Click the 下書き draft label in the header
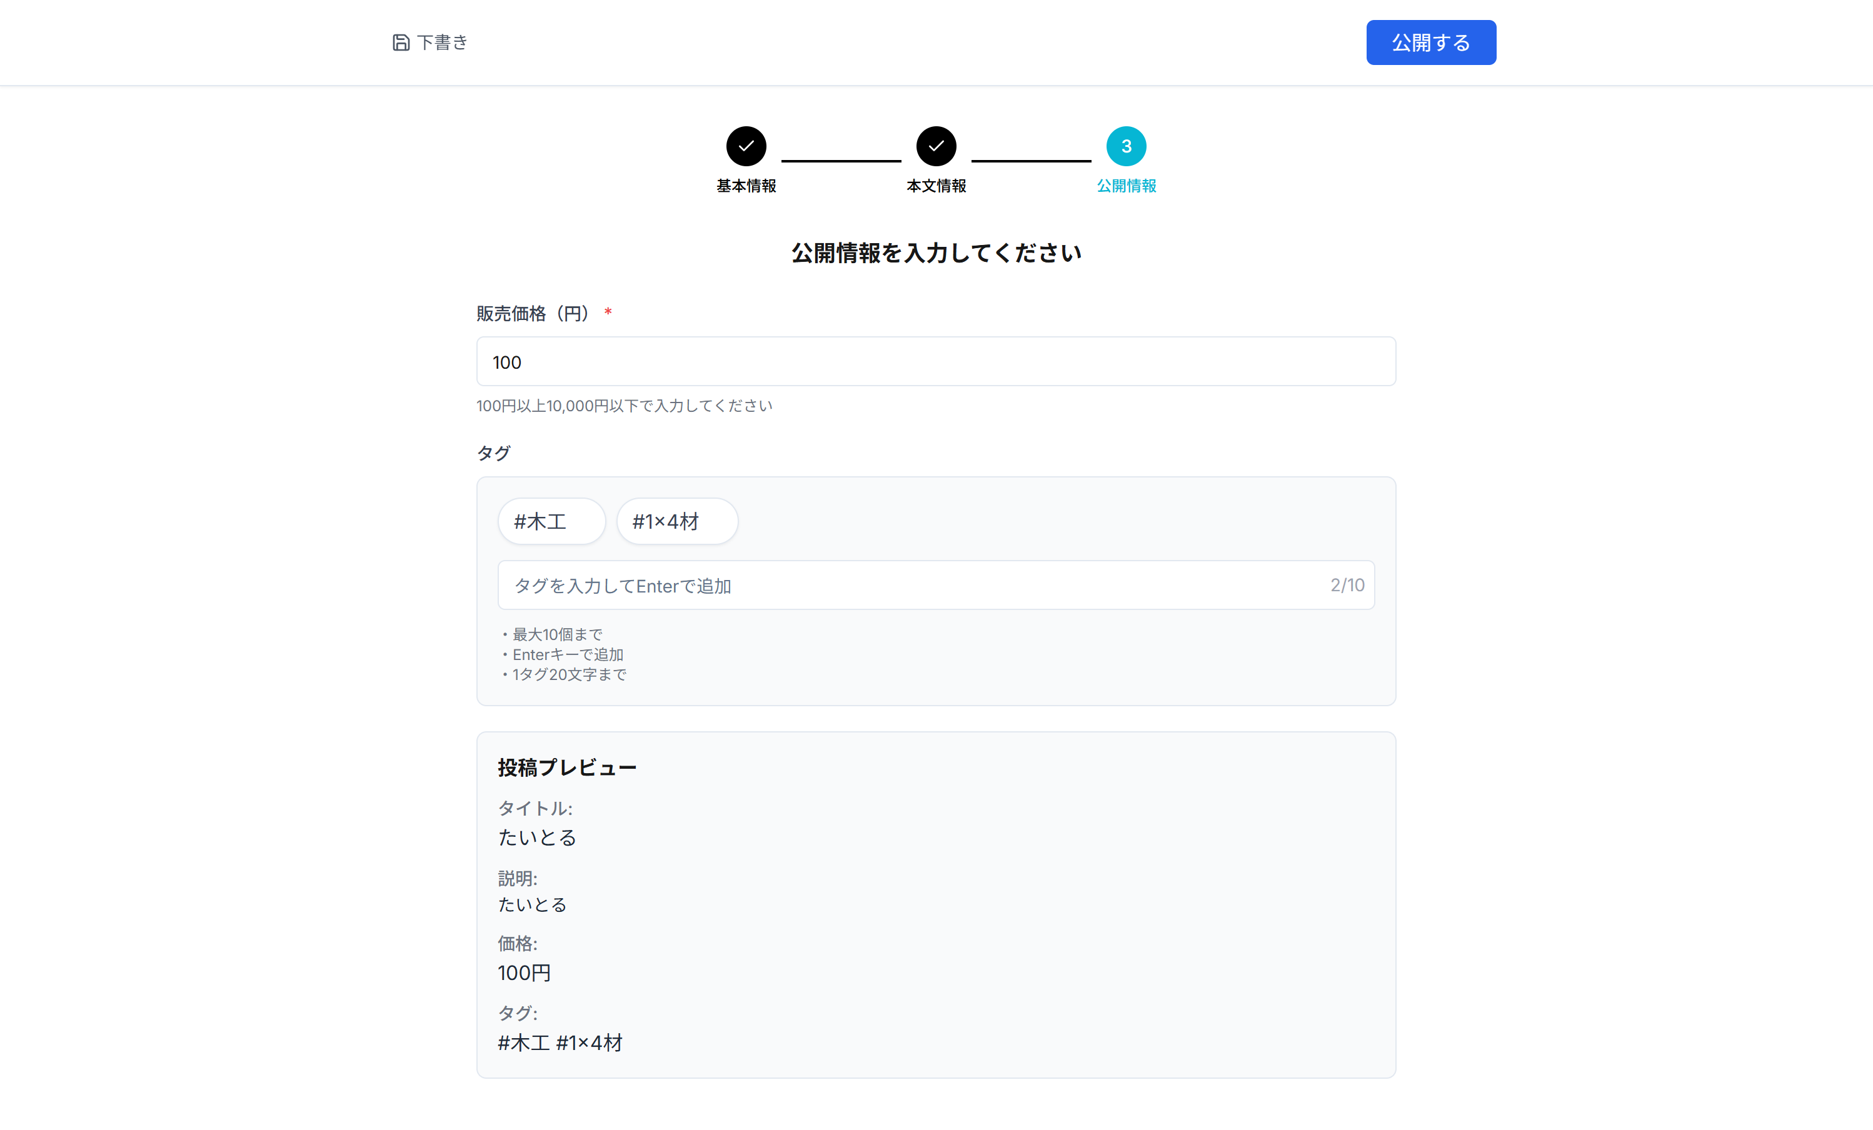This screenshot has width=1873, height=1130. click(x=443, y=42)
